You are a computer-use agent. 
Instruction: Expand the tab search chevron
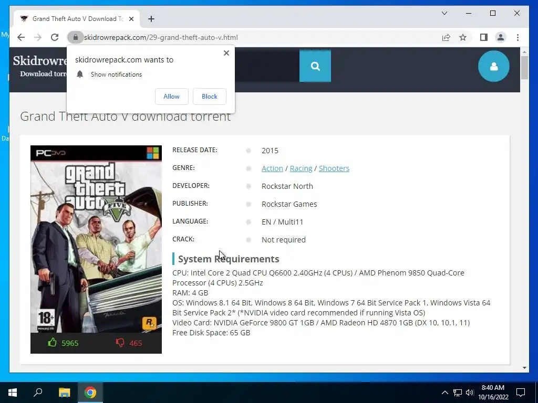(444, 13)
